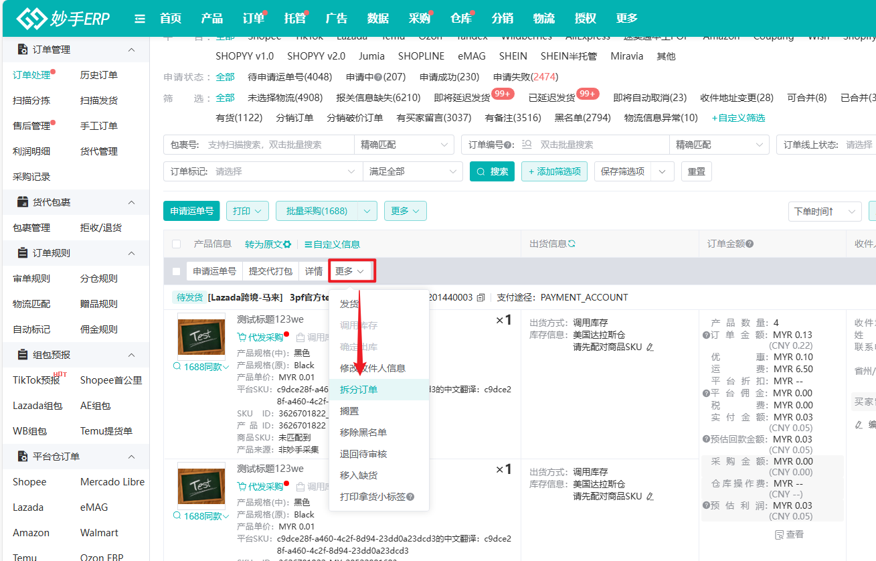Click the 重置 button

pos(697,171)
